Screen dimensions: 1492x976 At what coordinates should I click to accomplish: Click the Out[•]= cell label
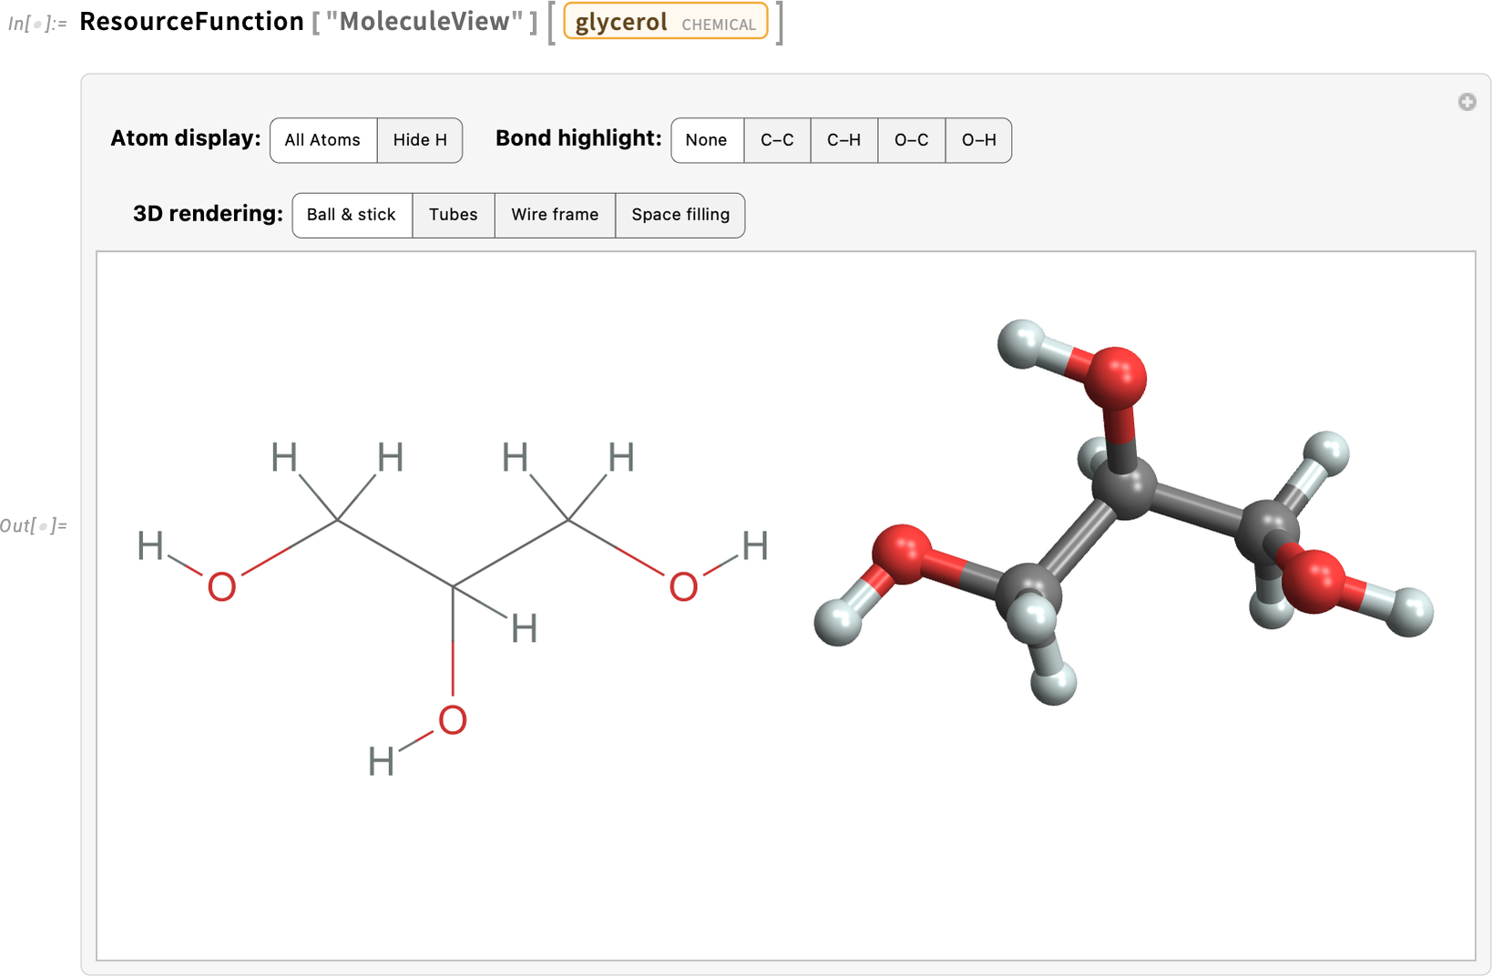click(35, 524)
